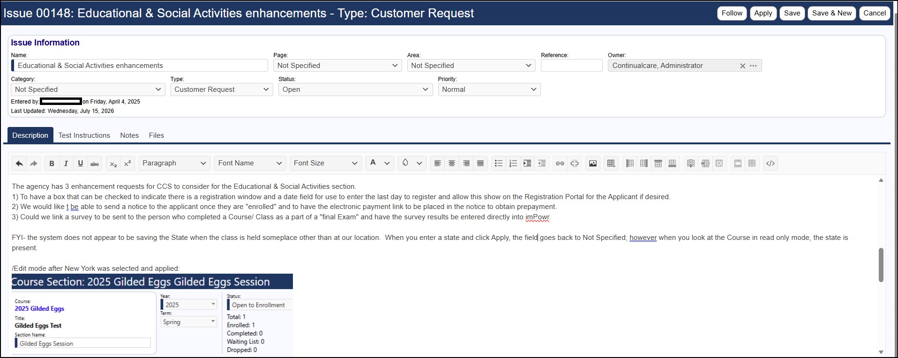Screen dimensions: 898x358
Task: Click the Save button
Action: tap(792, 13)
